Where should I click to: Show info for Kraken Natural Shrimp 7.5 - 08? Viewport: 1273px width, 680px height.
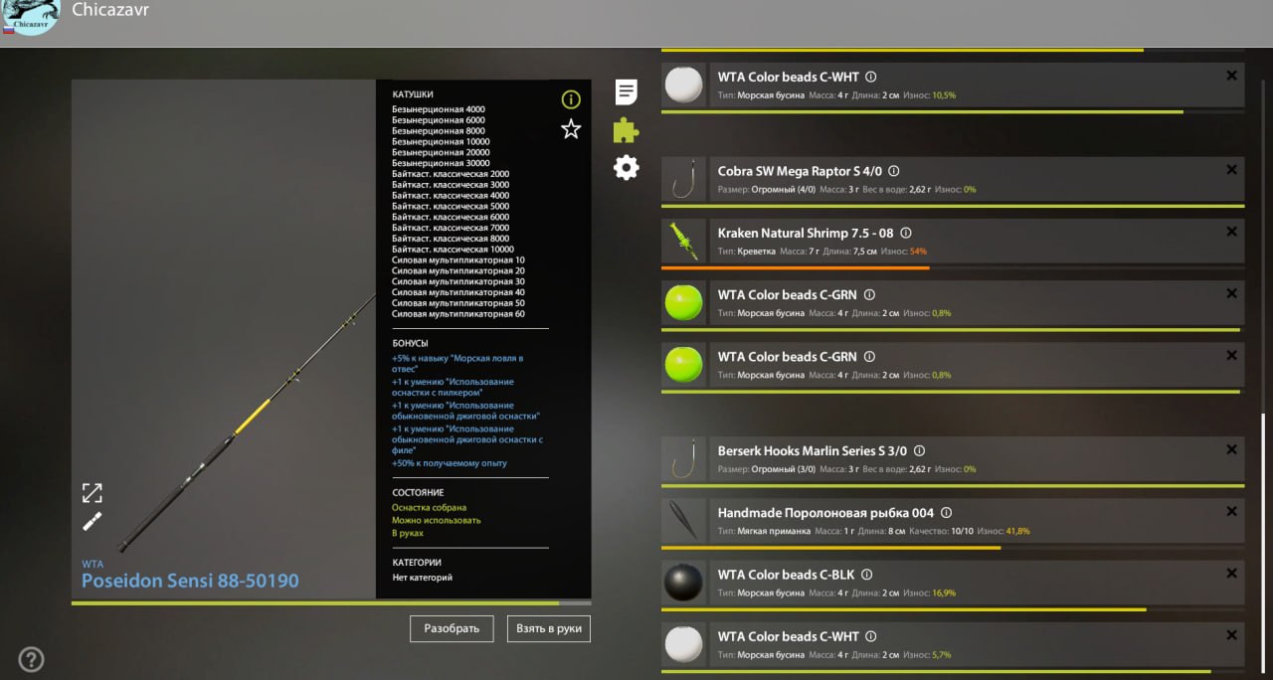905,233
